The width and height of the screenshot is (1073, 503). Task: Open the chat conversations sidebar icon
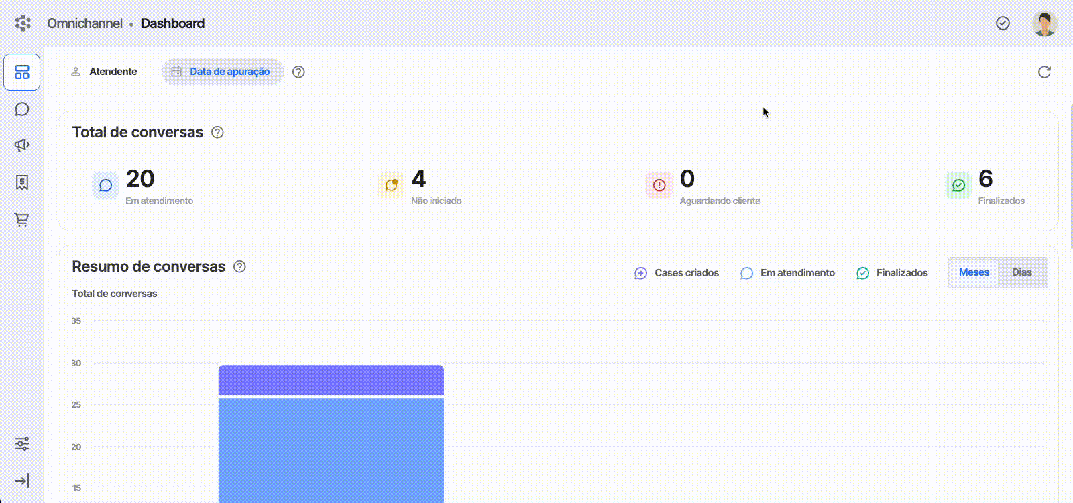(x=22, y=109)
